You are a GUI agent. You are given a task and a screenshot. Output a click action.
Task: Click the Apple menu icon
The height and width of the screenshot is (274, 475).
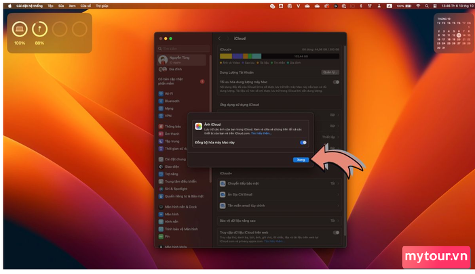pos(9,5)
